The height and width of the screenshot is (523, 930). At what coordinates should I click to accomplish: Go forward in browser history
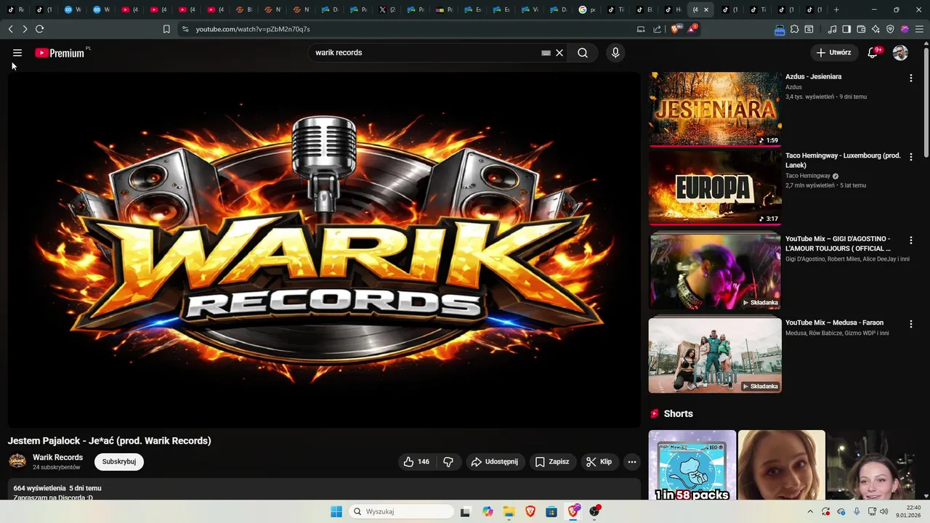click(25, 29)
